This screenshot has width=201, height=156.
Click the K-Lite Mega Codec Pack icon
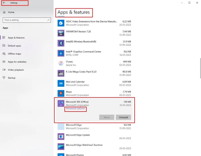click(x=61, y=73)
